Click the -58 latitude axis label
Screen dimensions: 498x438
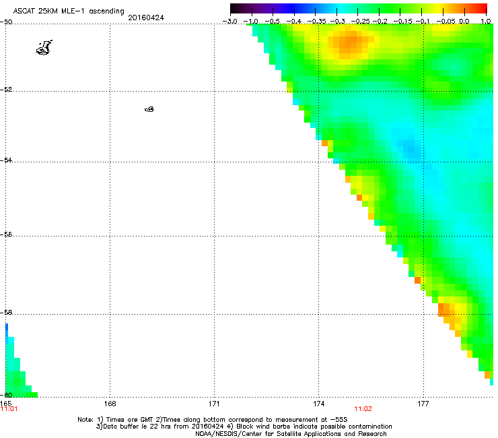6,313
